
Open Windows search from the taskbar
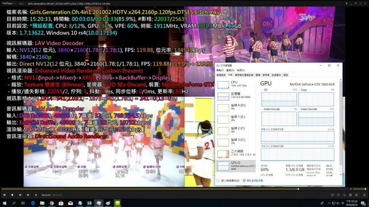tap(14, 203)
